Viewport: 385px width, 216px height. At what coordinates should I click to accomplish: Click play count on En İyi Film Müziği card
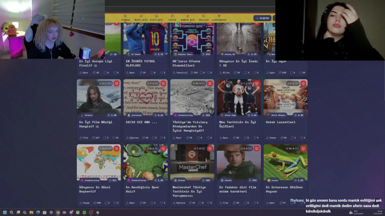pyautogui.click(x=112, y=115)
